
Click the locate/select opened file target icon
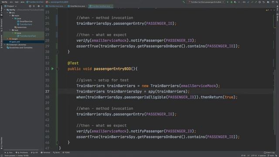coord(30,6)
